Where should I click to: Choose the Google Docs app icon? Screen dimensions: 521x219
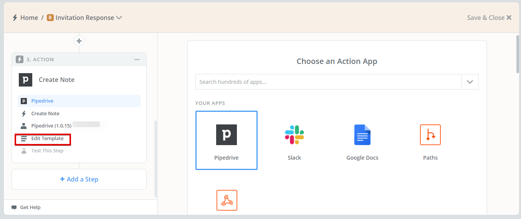pyautogui.click(x=362, y=135)
